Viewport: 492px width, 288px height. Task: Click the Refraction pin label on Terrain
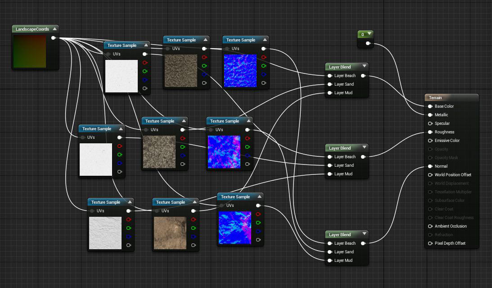pyautogui.click(x=444, y=235)
